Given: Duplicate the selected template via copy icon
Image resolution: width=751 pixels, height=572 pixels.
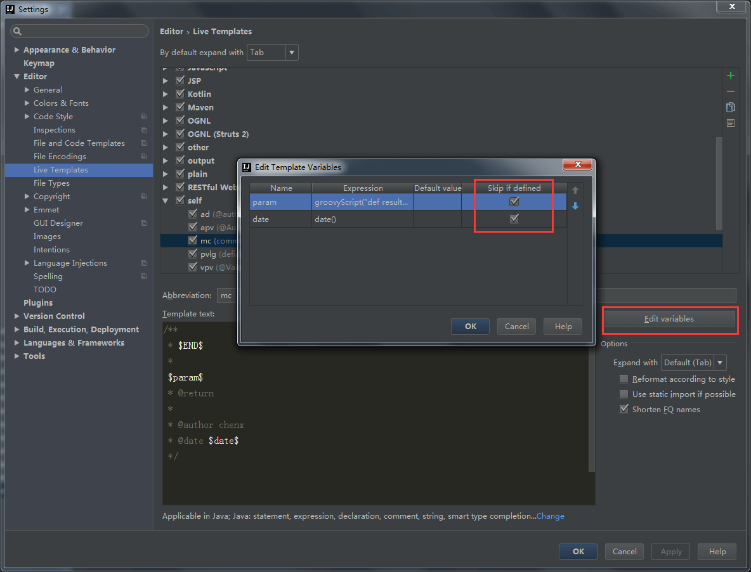Looking at the screenshot, I should click(731, 107).
